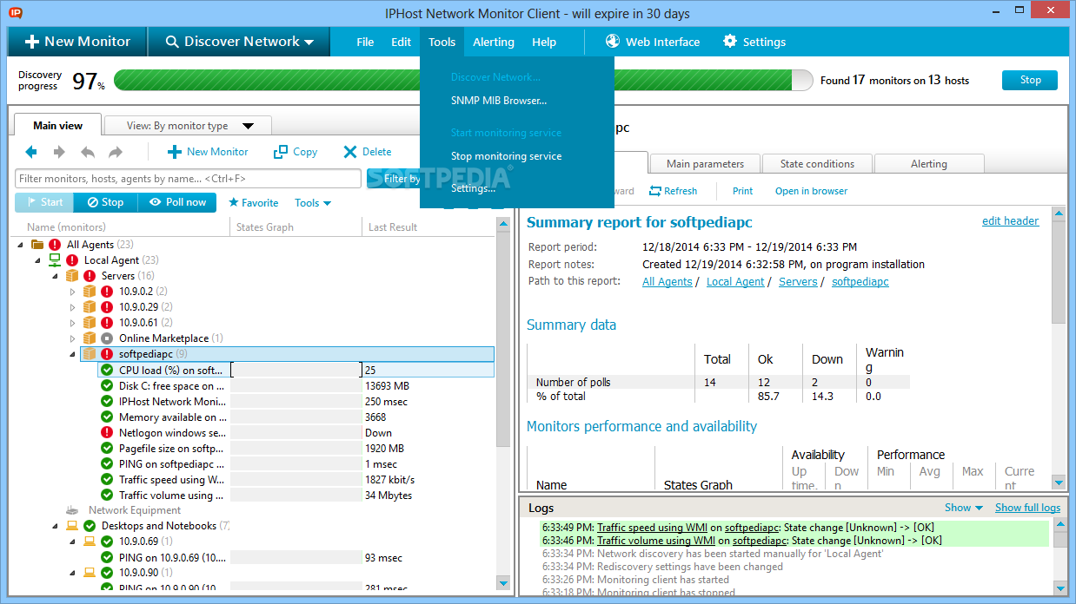Open the Edit menu

[x=401, y=42]
